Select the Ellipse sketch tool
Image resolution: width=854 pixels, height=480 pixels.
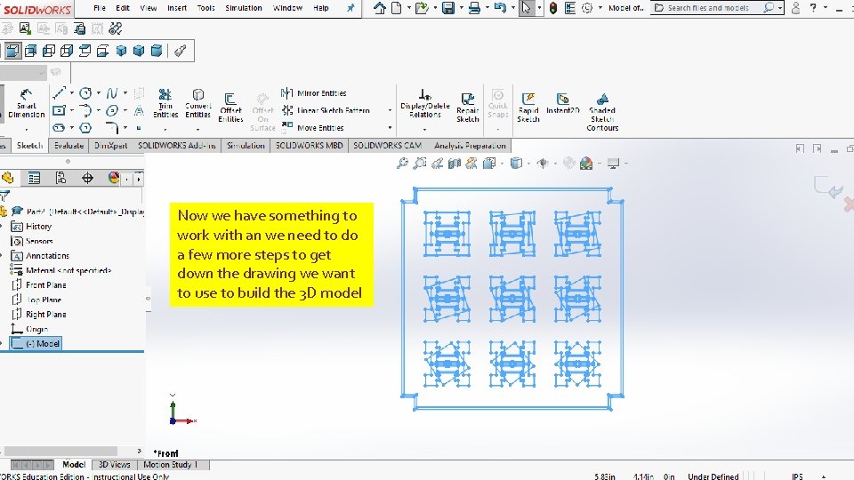pyautogui.click(x=112, y=110)
